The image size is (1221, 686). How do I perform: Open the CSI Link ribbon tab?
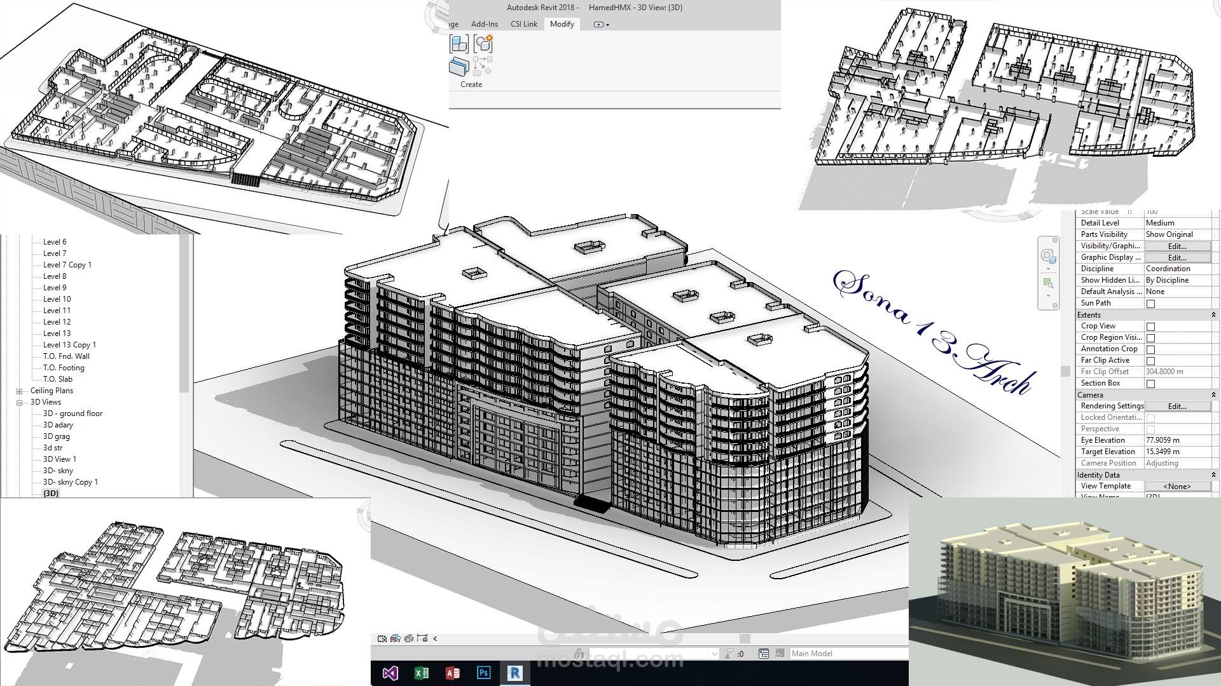click(x=523, y=24)
